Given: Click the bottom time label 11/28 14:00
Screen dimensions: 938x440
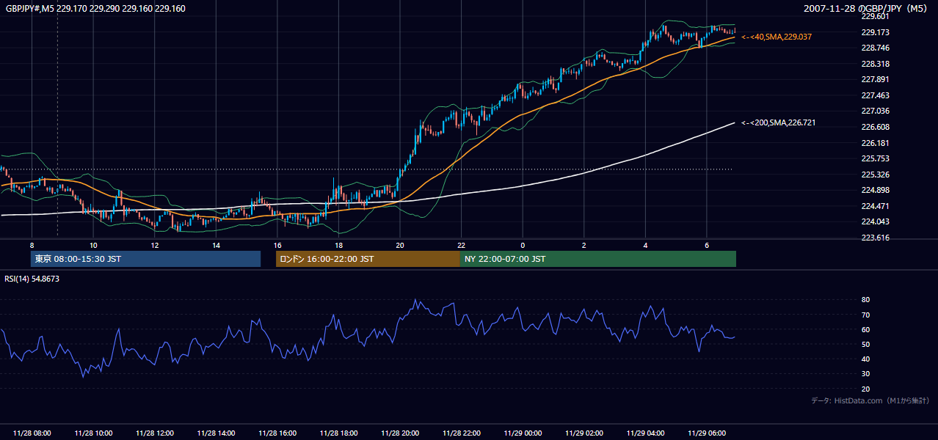Looking at the screenshot, I should [x=216, y=433].
